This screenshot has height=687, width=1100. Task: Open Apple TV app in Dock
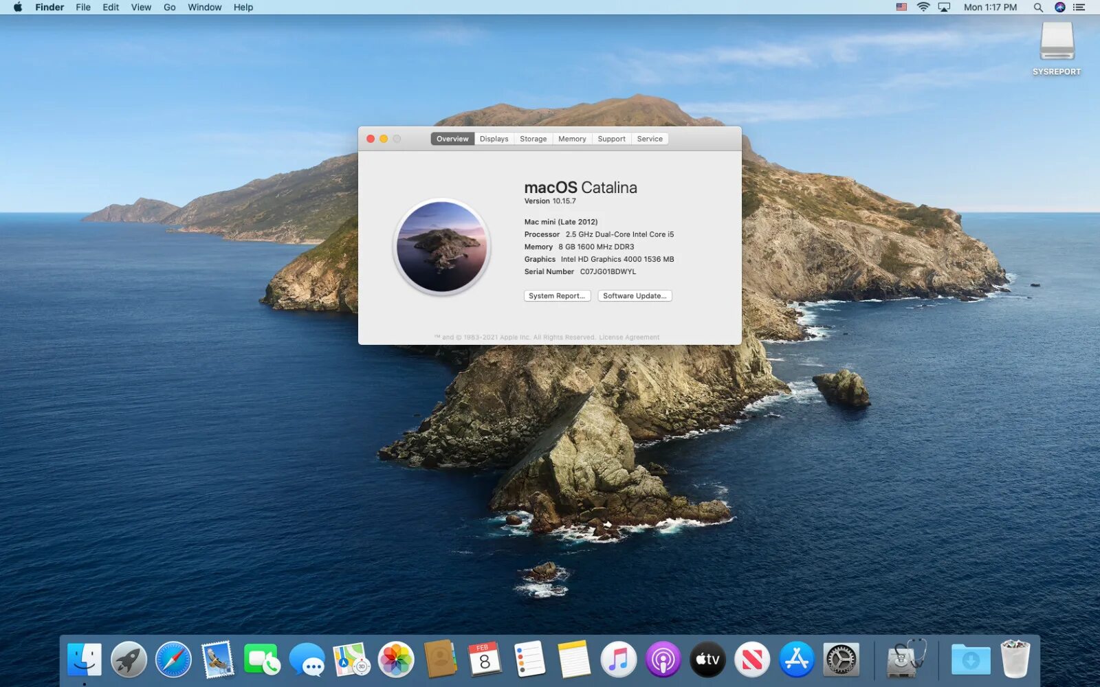[707, 660]
